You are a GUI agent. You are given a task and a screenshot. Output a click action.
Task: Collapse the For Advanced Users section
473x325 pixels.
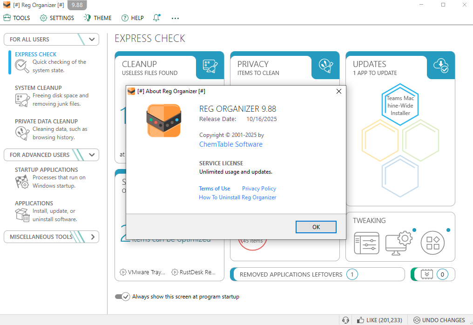pyautogui.click(x=92, y=155)
